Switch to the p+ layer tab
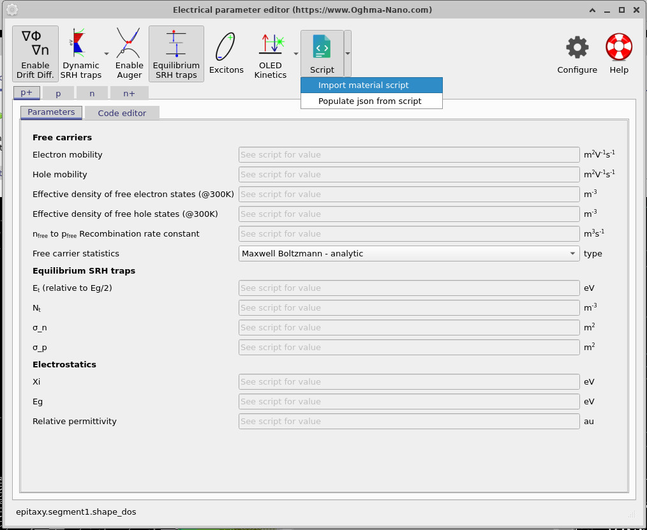 point(26,93)
